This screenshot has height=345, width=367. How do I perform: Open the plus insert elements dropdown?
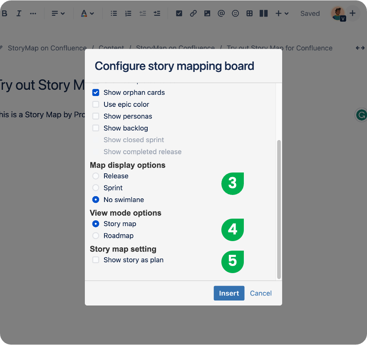tap(282, 13)
